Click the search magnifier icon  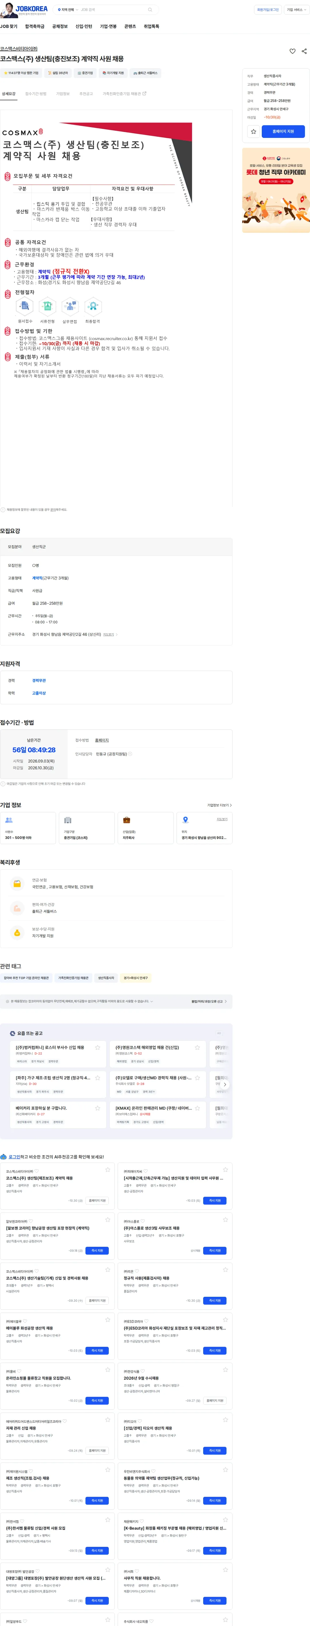pos(150,10)
